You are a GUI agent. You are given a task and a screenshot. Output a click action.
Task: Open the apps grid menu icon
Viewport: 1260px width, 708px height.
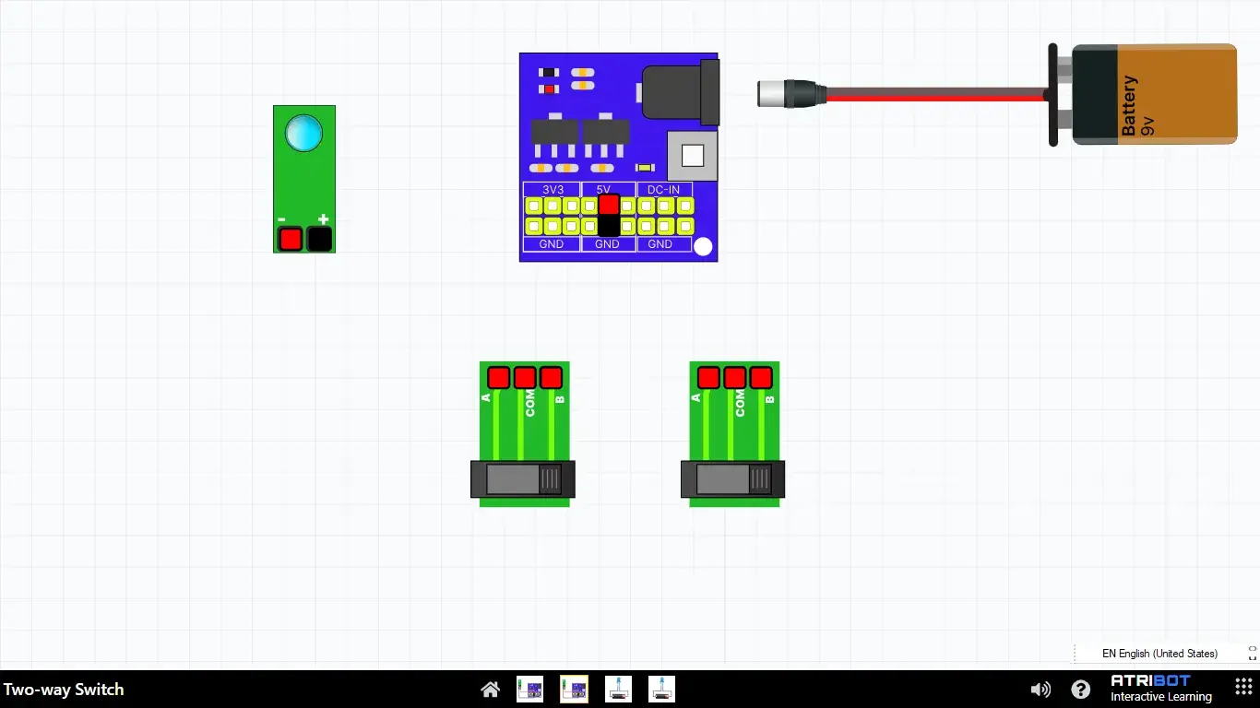(1243, 689)
